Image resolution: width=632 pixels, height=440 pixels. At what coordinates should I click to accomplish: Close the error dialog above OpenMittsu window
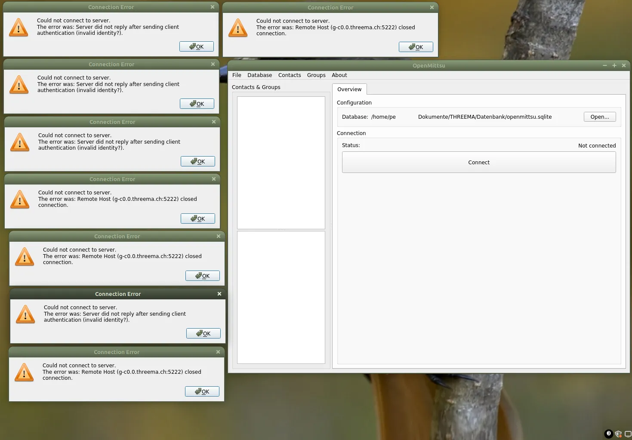(432, 7)
